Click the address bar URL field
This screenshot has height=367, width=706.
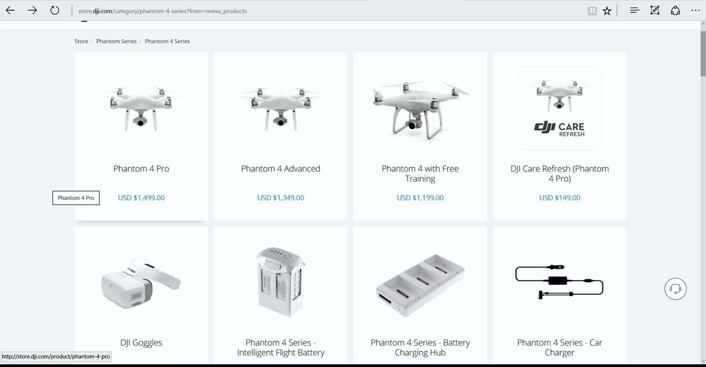[x=328, y=11]
